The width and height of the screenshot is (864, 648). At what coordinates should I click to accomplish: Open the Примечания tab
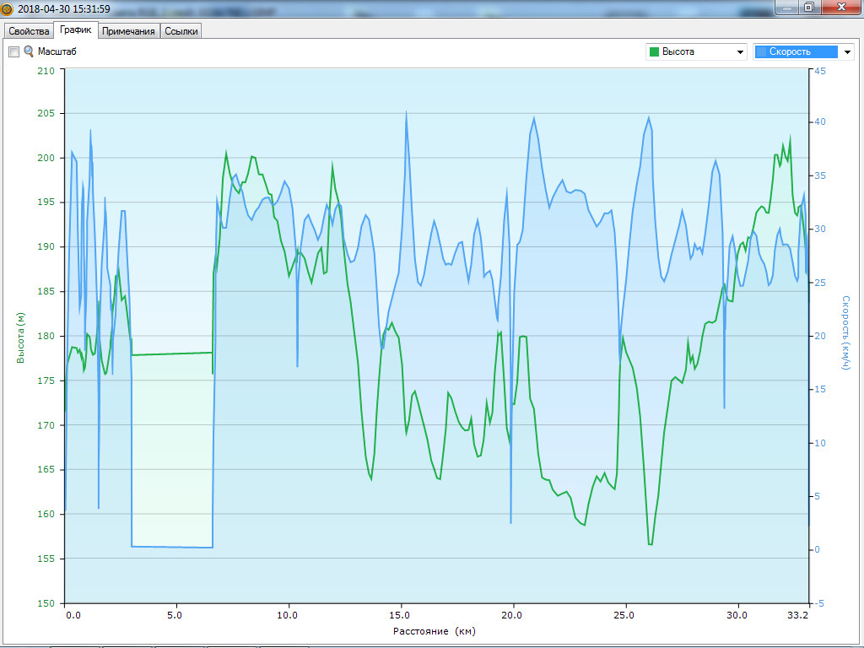[128, 31]
